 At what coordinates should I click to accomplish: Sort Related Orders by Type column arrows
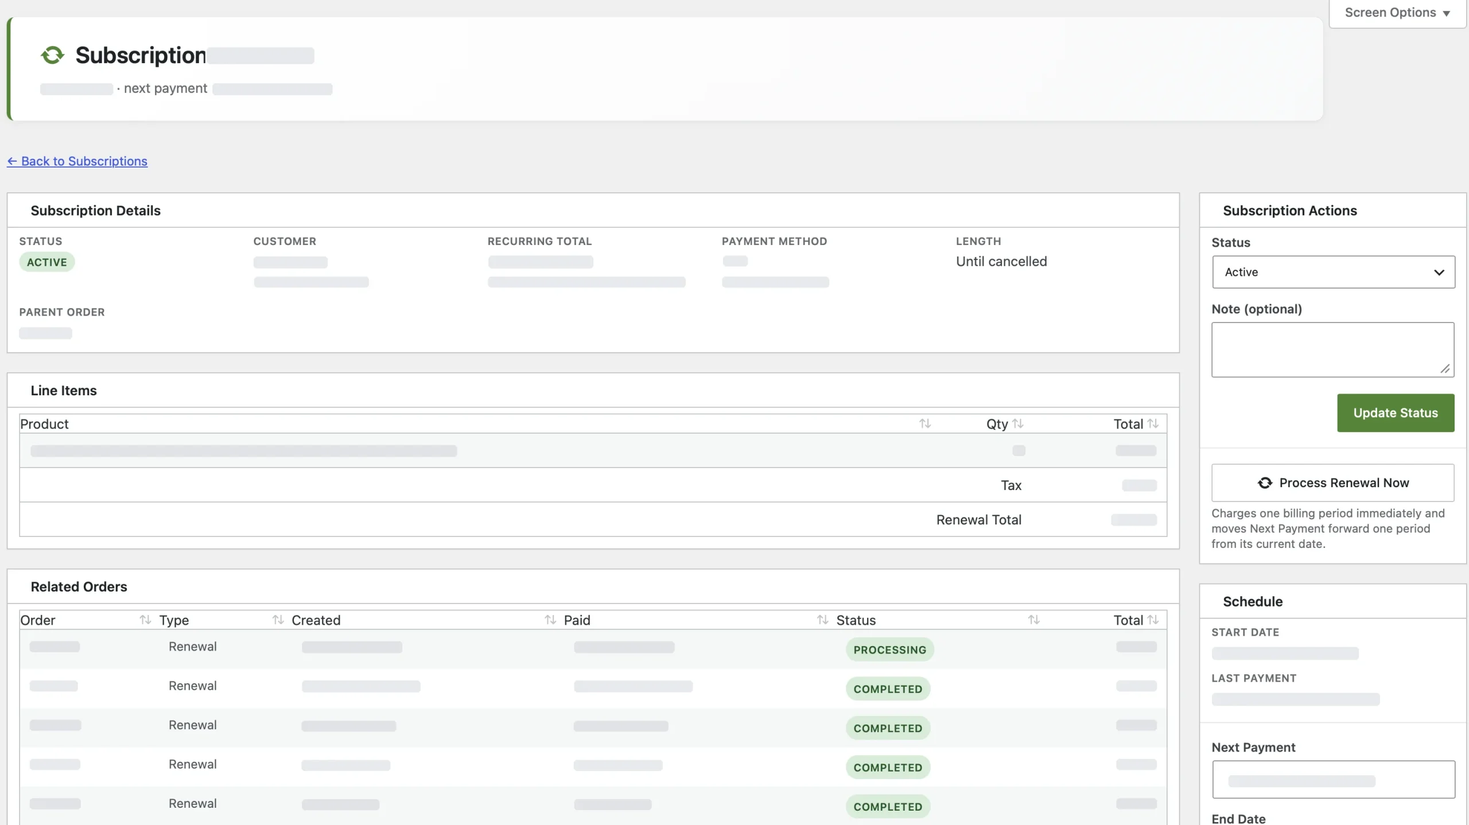click(278, 620)
